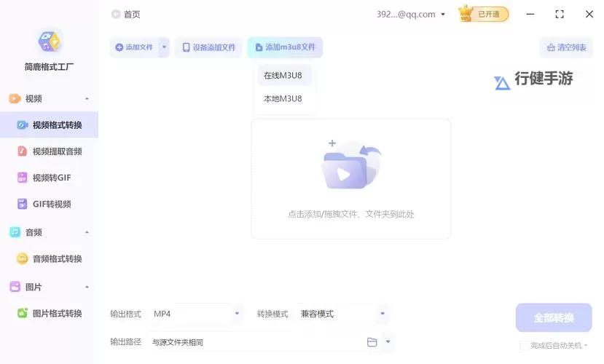This screenshot has height=364, width=604.
Task: Click the 视频 category camera icon
Action: pos(15,98)
